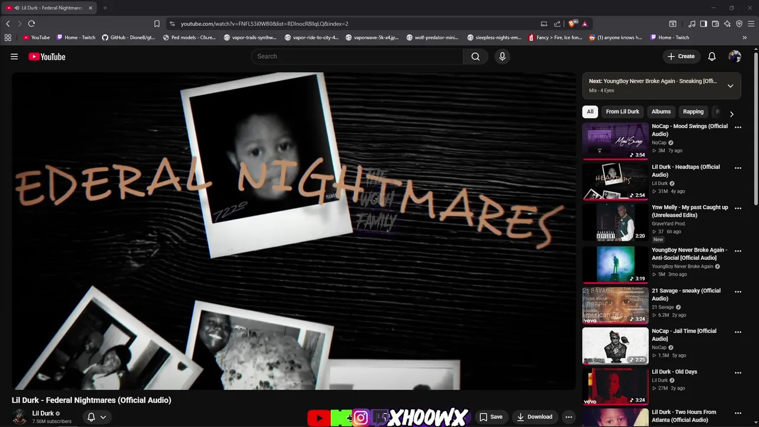This screenshot has width=759, height=427.
Task: Show hidden bookmarks with double chevron
Action: [744, 37]
